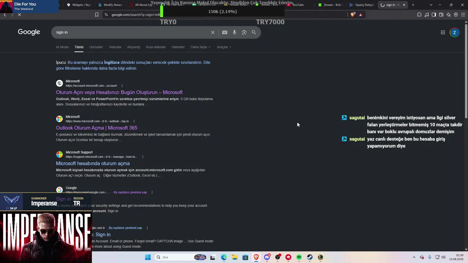Toggle the browser sidebar panel

pos(434,15)
